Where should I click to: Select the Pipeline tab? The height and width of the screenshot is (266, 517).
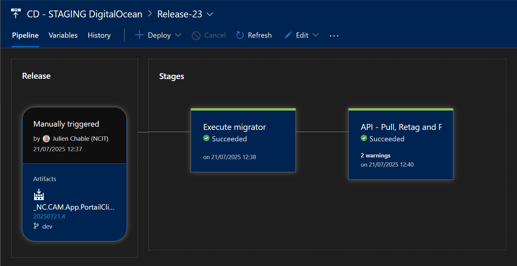tap(25, 35)
